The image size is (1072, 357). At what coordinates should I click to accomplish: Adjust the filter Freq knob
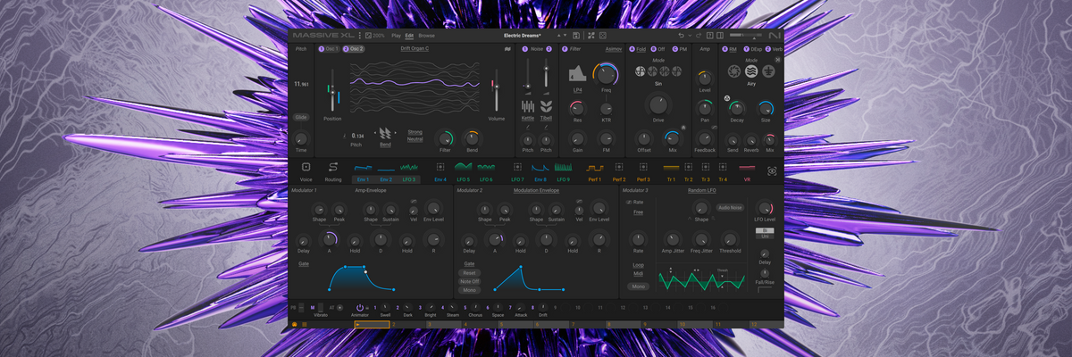pos(606,74)
